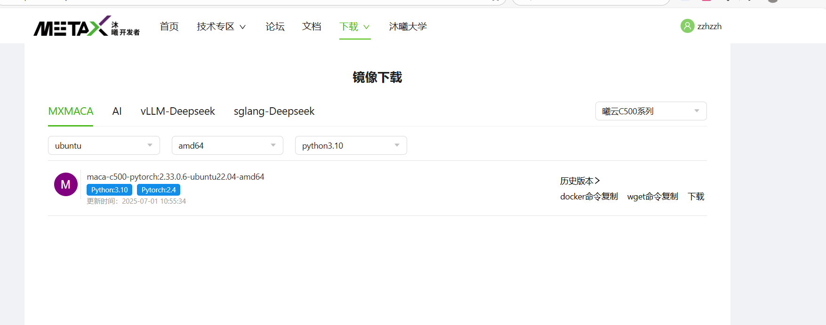The width and height of the screenshot is (826, 325).
Task: Expand the 下载 navigation menu
Action: point(354,26)
